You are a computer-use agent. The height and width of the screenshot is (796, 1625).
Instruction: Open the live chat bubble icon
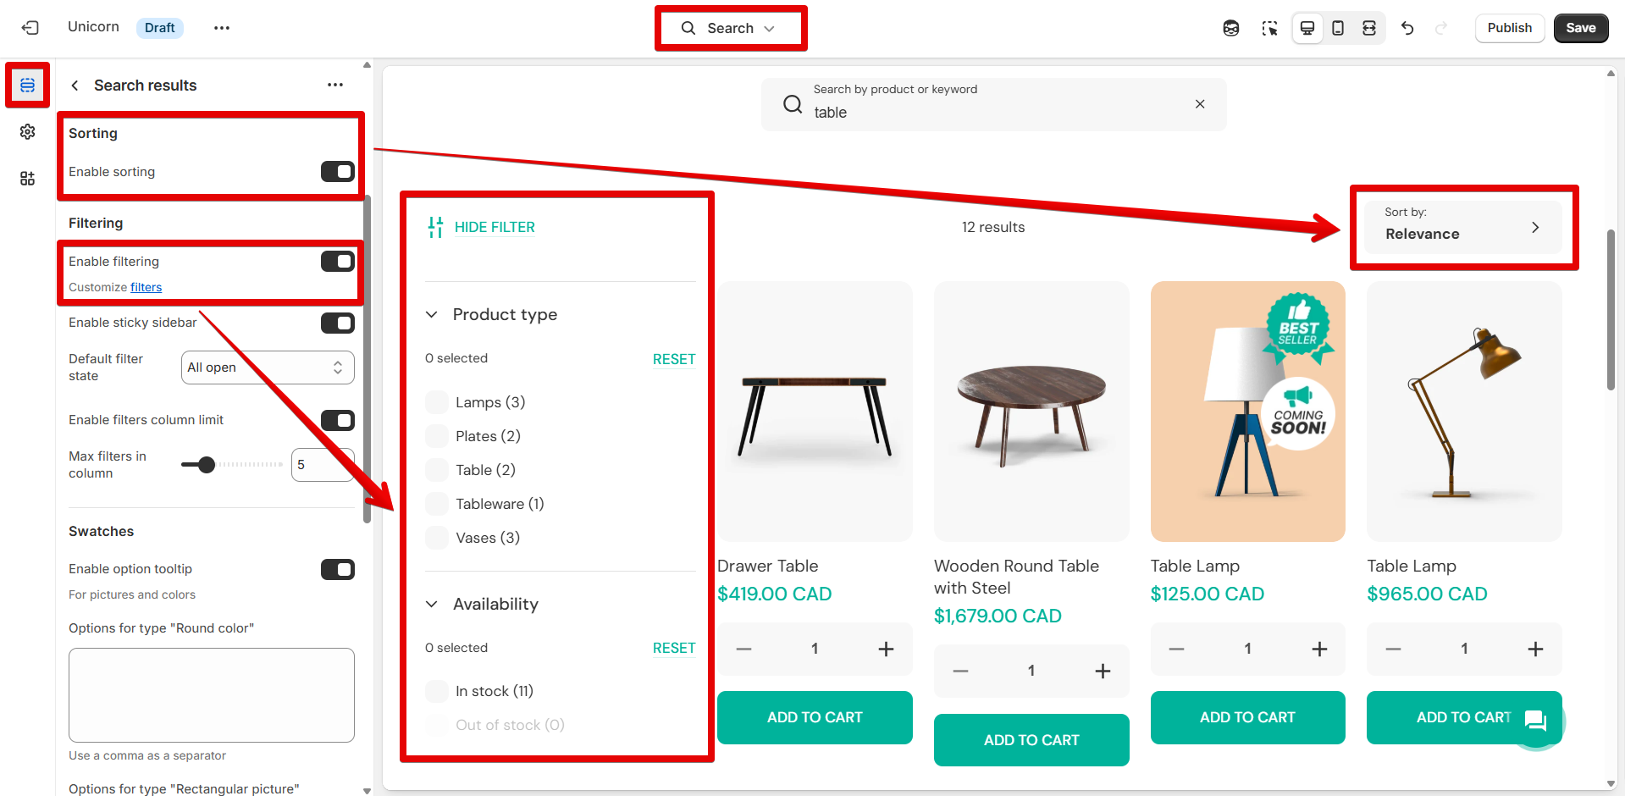pyautogui.click(x=1535, y=721)
